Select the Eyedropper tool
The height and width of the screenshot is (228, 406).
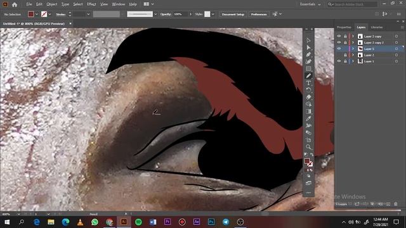(x=308, y=118)
